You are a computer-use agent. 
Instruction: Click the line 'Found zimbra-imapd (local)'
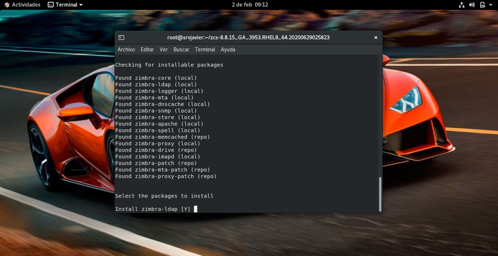click(x=158, y=157)
